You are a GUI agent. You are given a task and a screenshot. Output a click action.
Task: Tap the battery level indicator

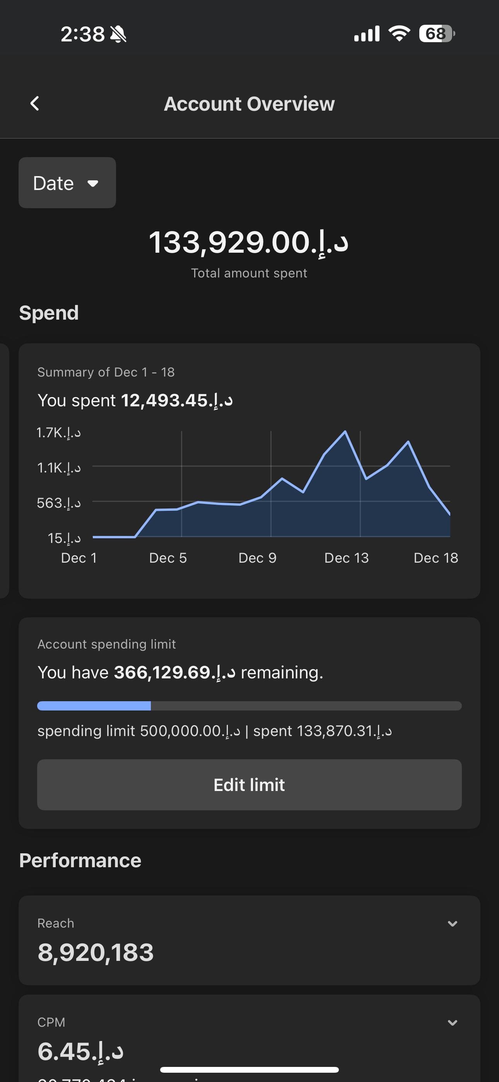pyautogui.click(x=436, y=34)
